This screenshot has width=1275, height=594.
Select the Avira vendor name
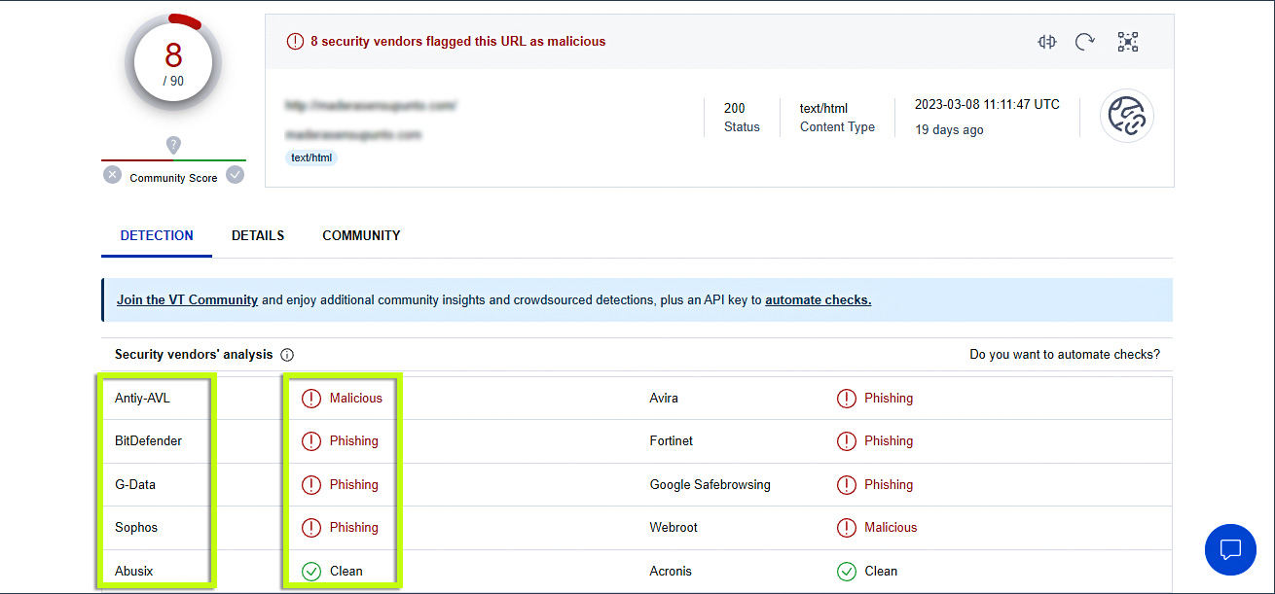(664, 398)
